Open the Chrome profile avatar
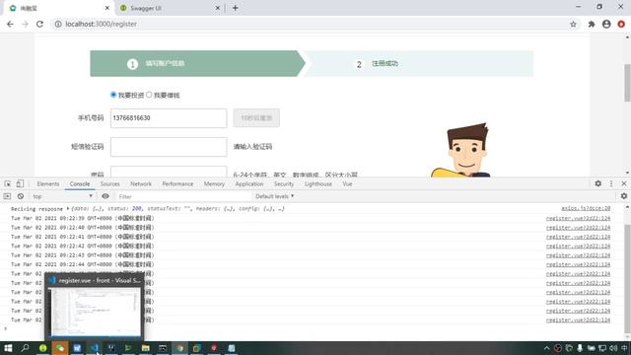 point(606,24)
